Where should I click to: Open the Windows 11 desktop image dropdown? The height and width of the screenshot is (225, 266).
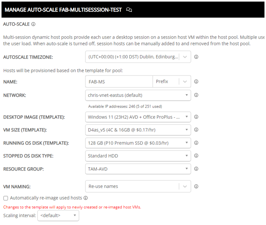[x=138, y=117]
